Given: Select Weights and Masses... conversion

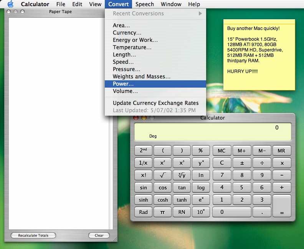Looking at the screenshot, I should 155,76.
